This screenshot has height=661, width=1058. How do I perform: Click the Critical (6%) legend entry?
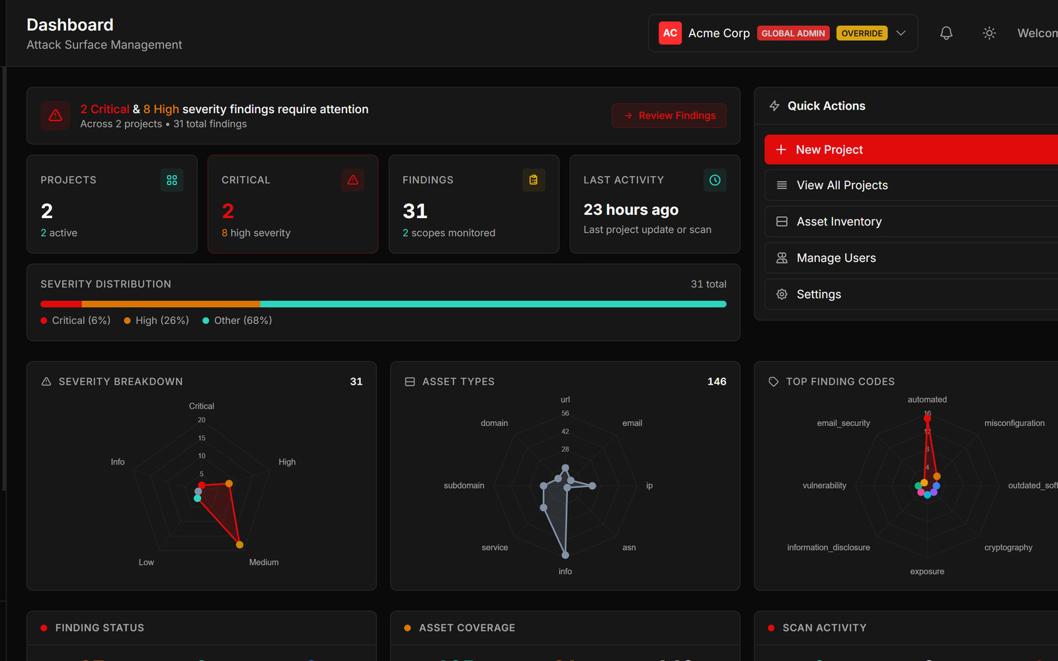[x=75, y=321]
